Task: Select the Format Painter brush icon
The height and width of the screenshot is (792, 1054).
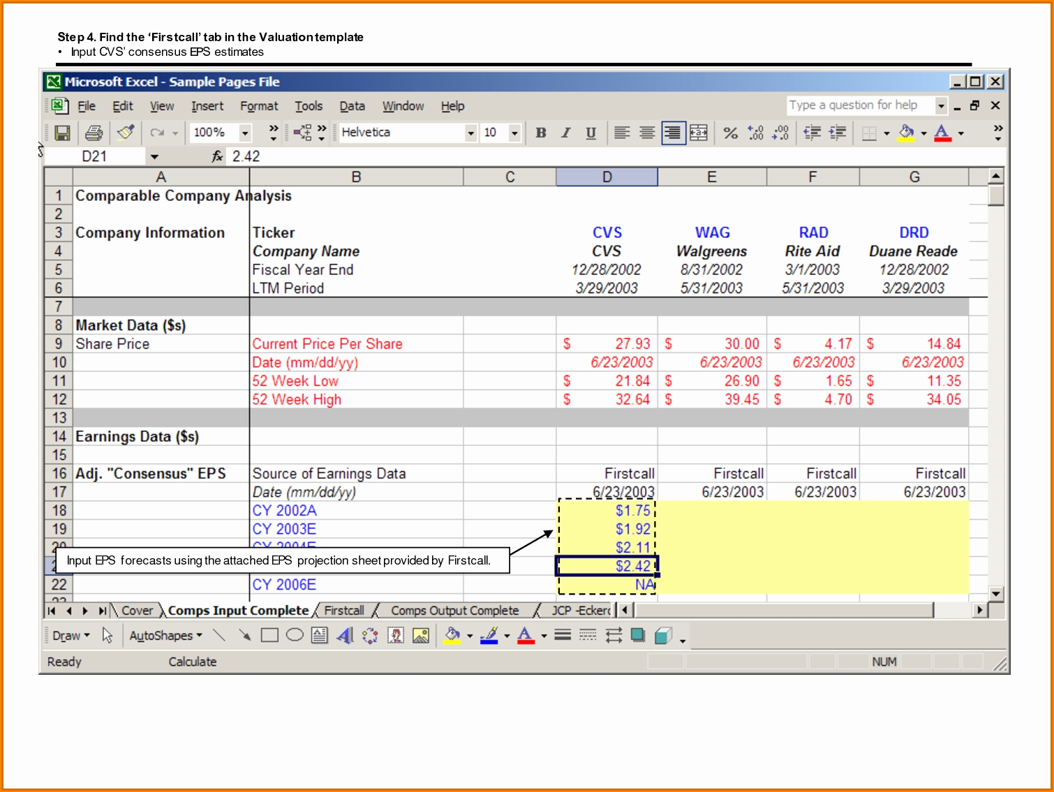Action: (x=126, y=132)
